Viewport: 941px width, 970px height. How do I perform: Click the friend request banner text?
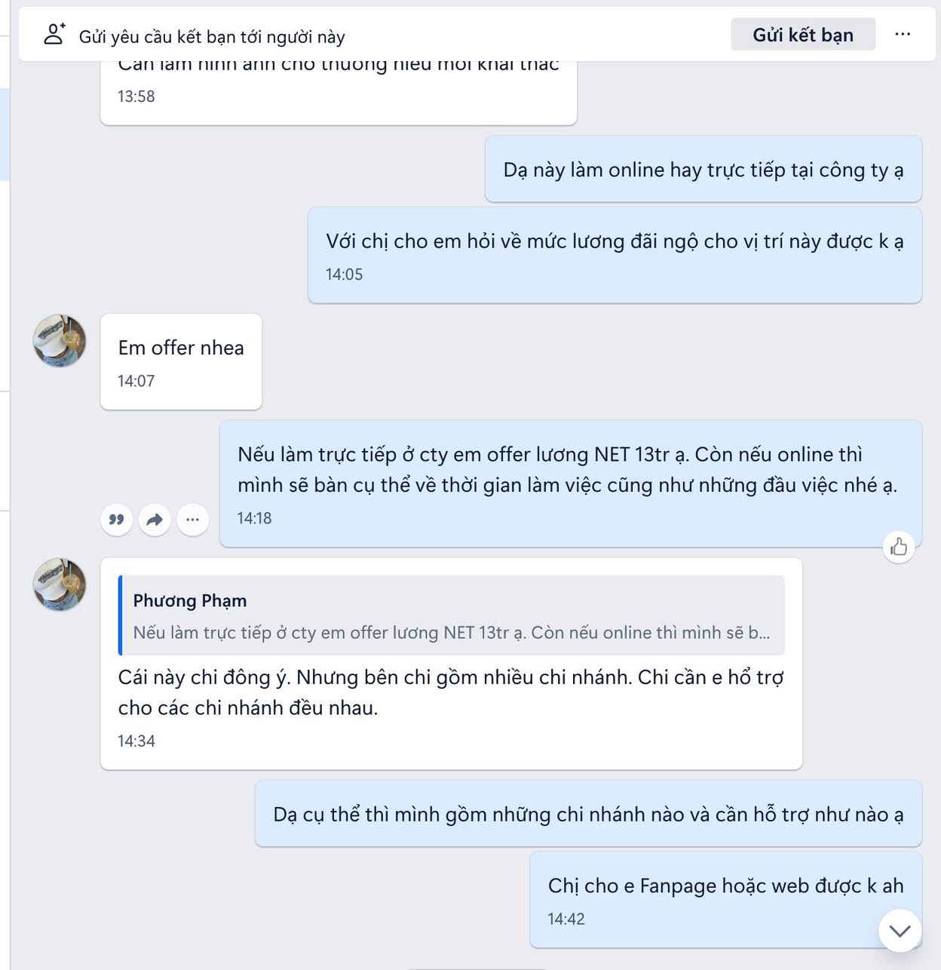pos(212,37)
